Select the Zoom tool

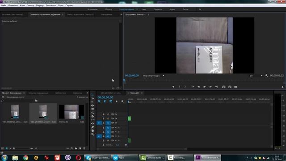point(93,134)
